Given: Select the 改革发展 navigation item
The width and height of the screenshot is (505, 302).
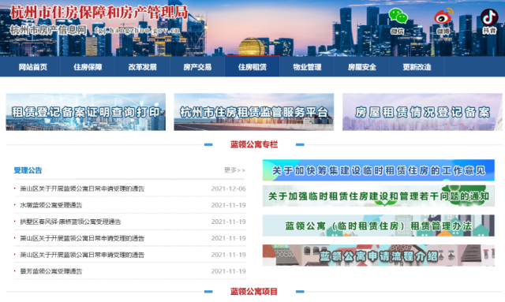Looking at the screenshot, I should (x=142, y=67).
